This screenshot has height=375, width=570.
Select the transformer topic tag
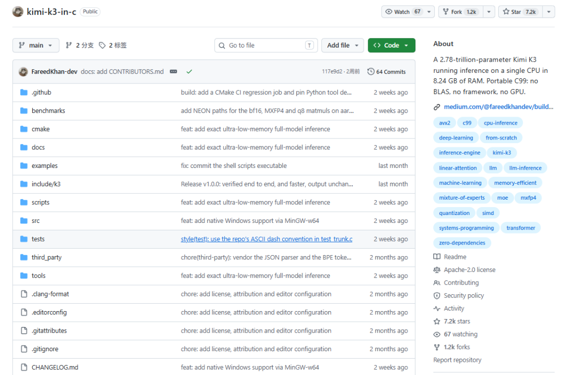pos(520,228)
